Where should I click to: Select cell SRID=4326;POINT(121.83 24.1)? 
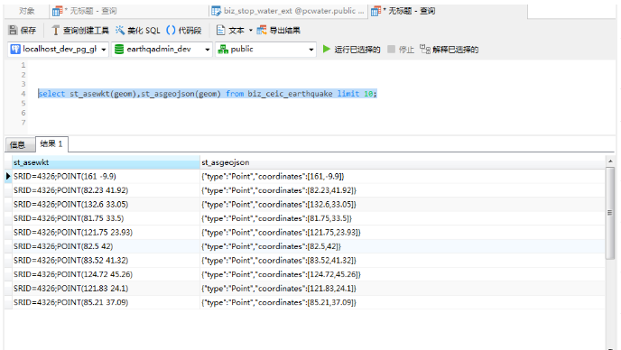click(107, 289)
